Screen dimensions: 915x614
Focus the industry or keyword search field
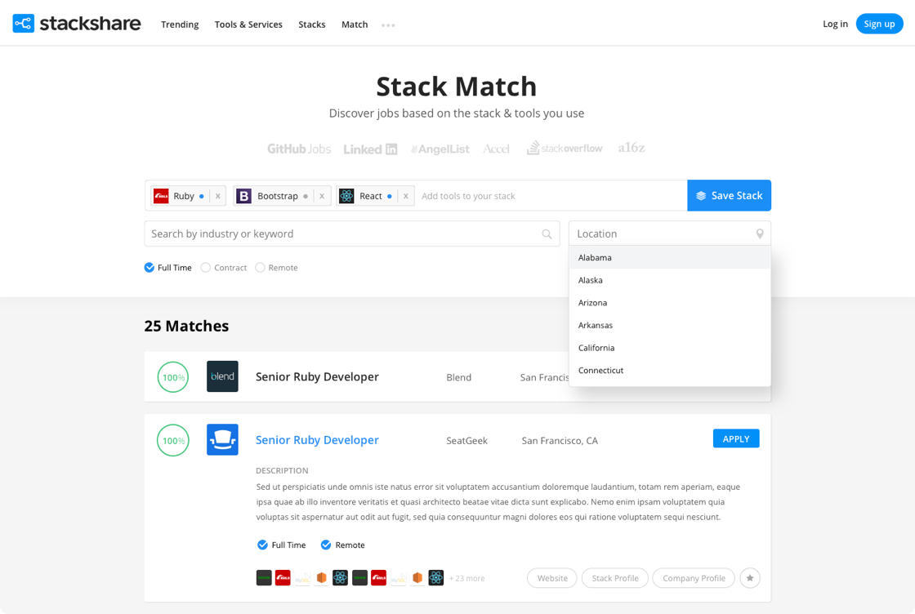352,234
